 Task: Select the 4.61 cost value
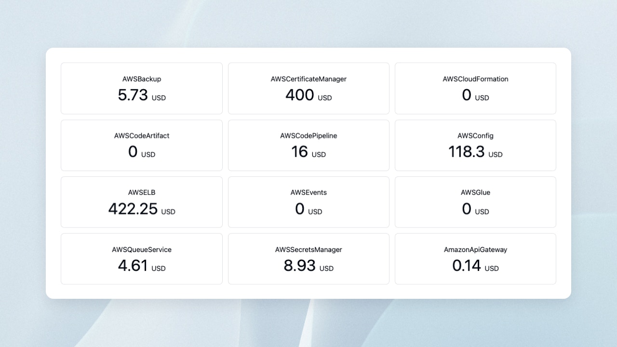[133, 266]
